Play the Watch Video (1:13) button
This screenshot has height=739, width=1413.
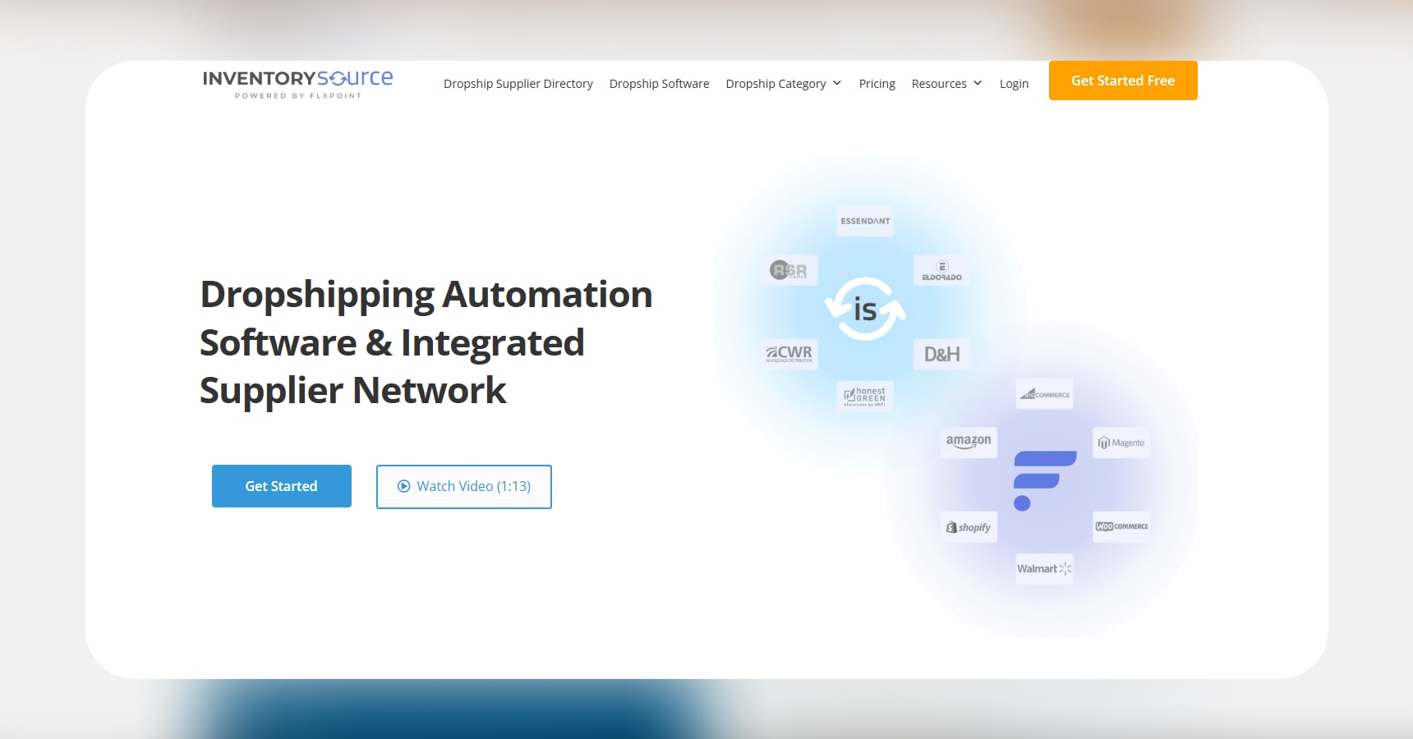(464, 487)
